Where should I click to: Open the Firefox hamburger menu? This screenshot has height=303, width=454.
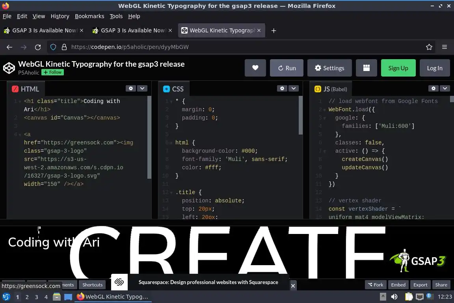pos(445,47)
